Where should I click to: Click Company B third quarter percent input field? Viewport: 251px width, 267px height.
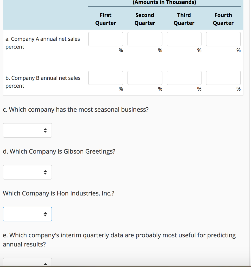(184, 78)
